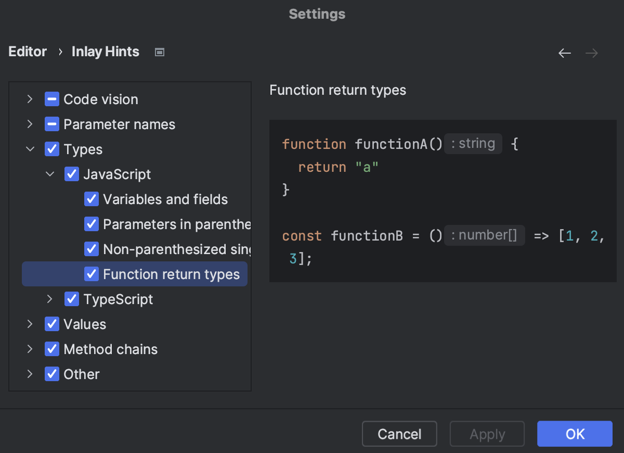Image resolution: width=624 pixels, height=453 pixels.
Task: Toggle the Parameter names checkbox
Action: (x=52, y=124)
